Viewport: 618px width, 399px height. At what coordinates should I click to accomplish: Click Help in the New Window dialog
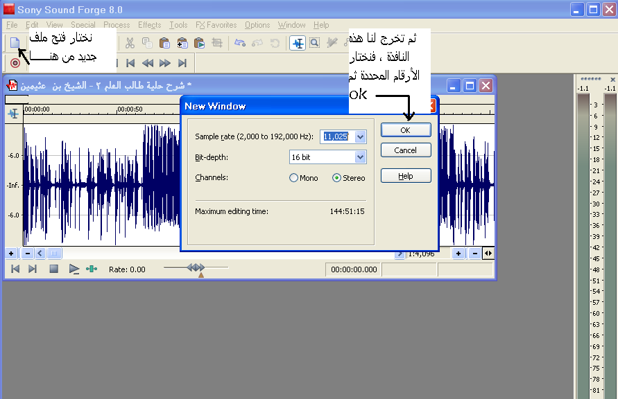tap(406, 176)
